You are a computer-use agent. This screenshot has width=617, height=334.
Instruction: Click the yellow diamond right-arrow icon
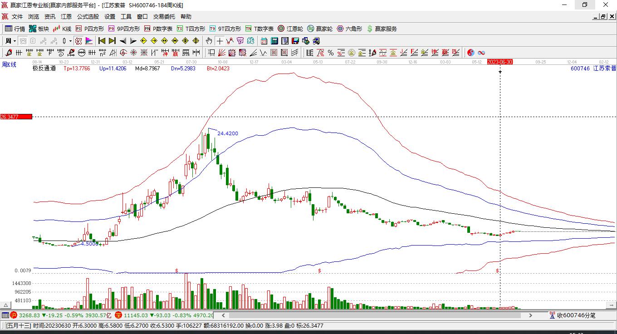[x=154, y=41]
